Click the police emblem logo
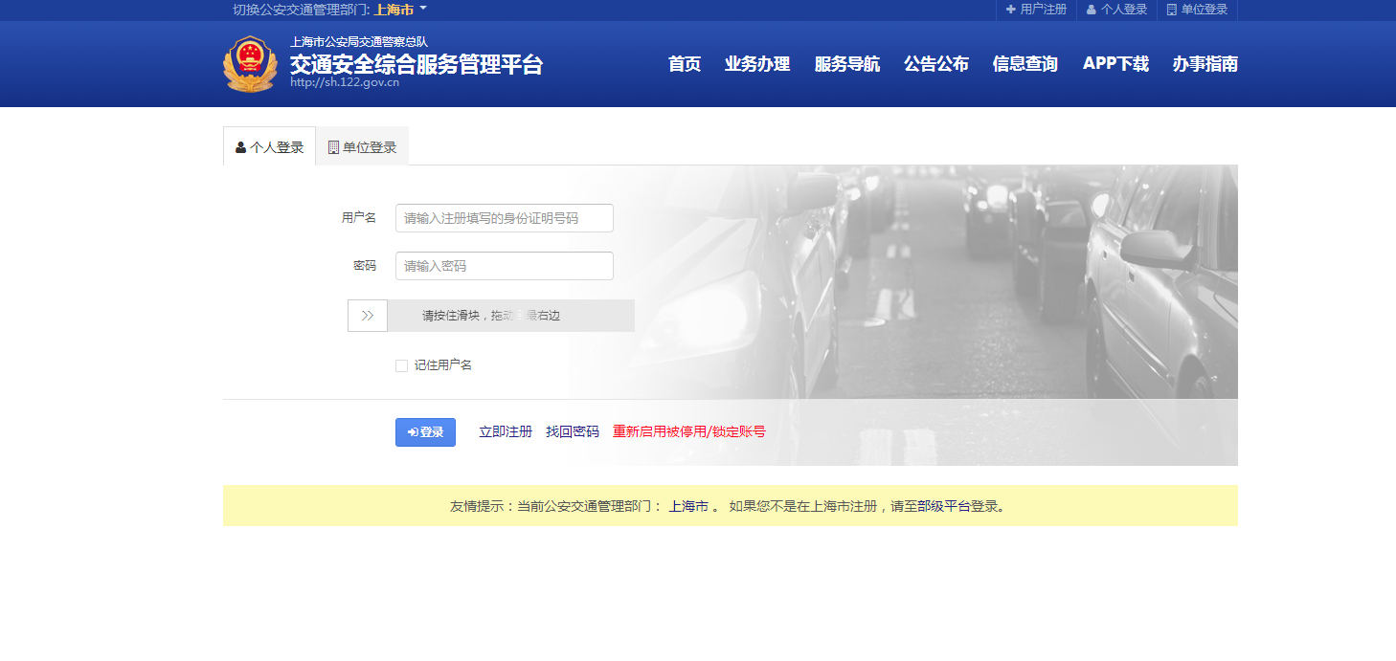The width and height of the screenshot is (1396, 661). (250, 64)
